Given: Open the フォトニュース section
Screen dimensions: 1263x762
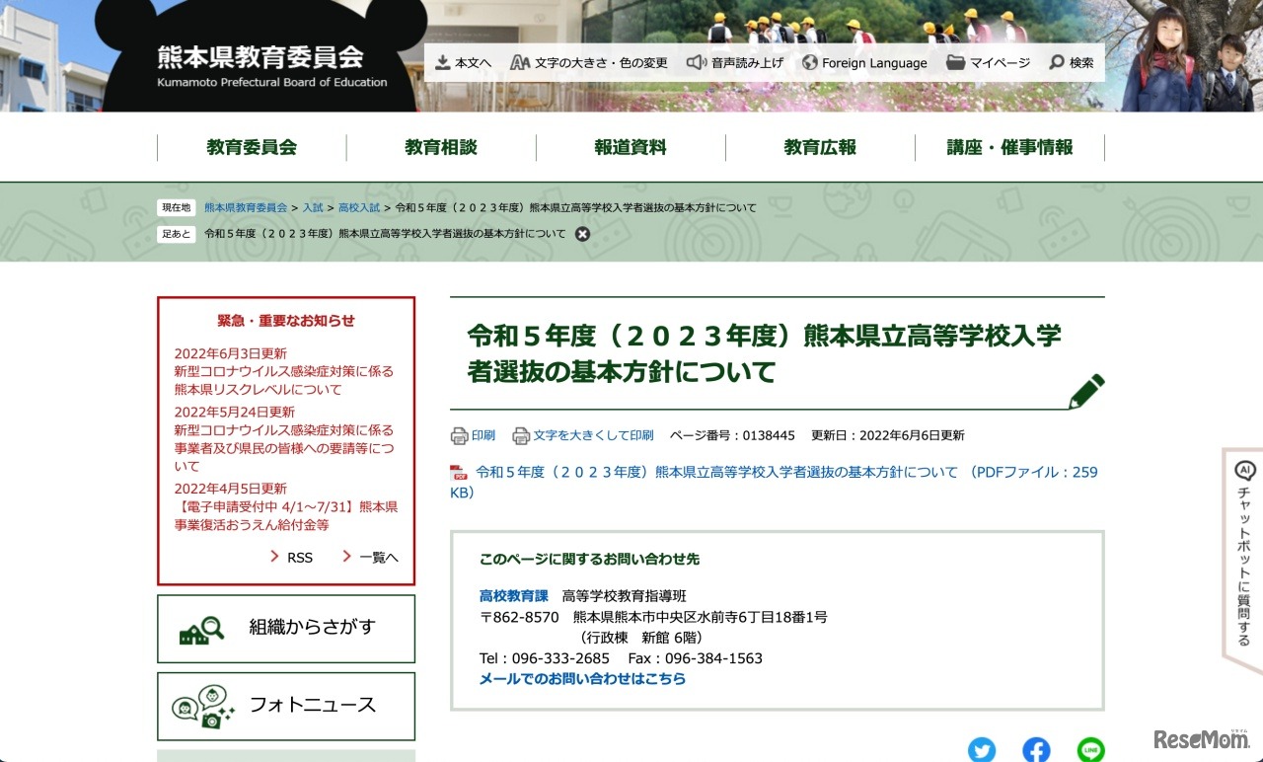Looking at the screenshot, I should (x=285, y=705).
